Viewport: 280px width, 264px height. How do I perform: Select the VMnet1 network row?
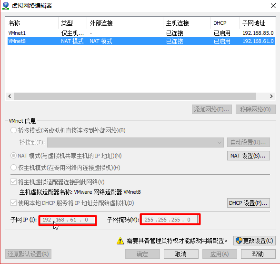tap(141, 33)
